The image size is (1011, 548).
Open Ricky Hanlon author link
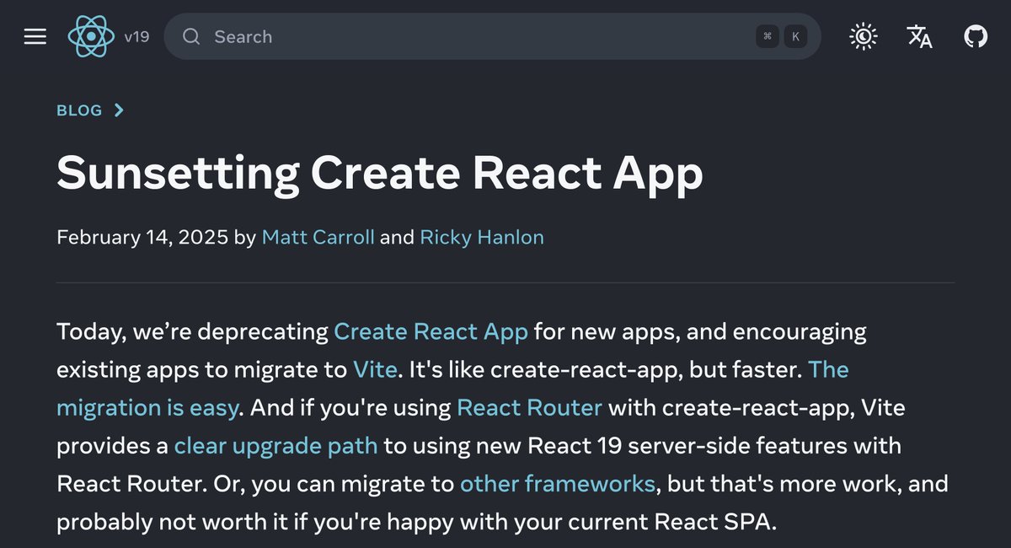coord(482,237)
